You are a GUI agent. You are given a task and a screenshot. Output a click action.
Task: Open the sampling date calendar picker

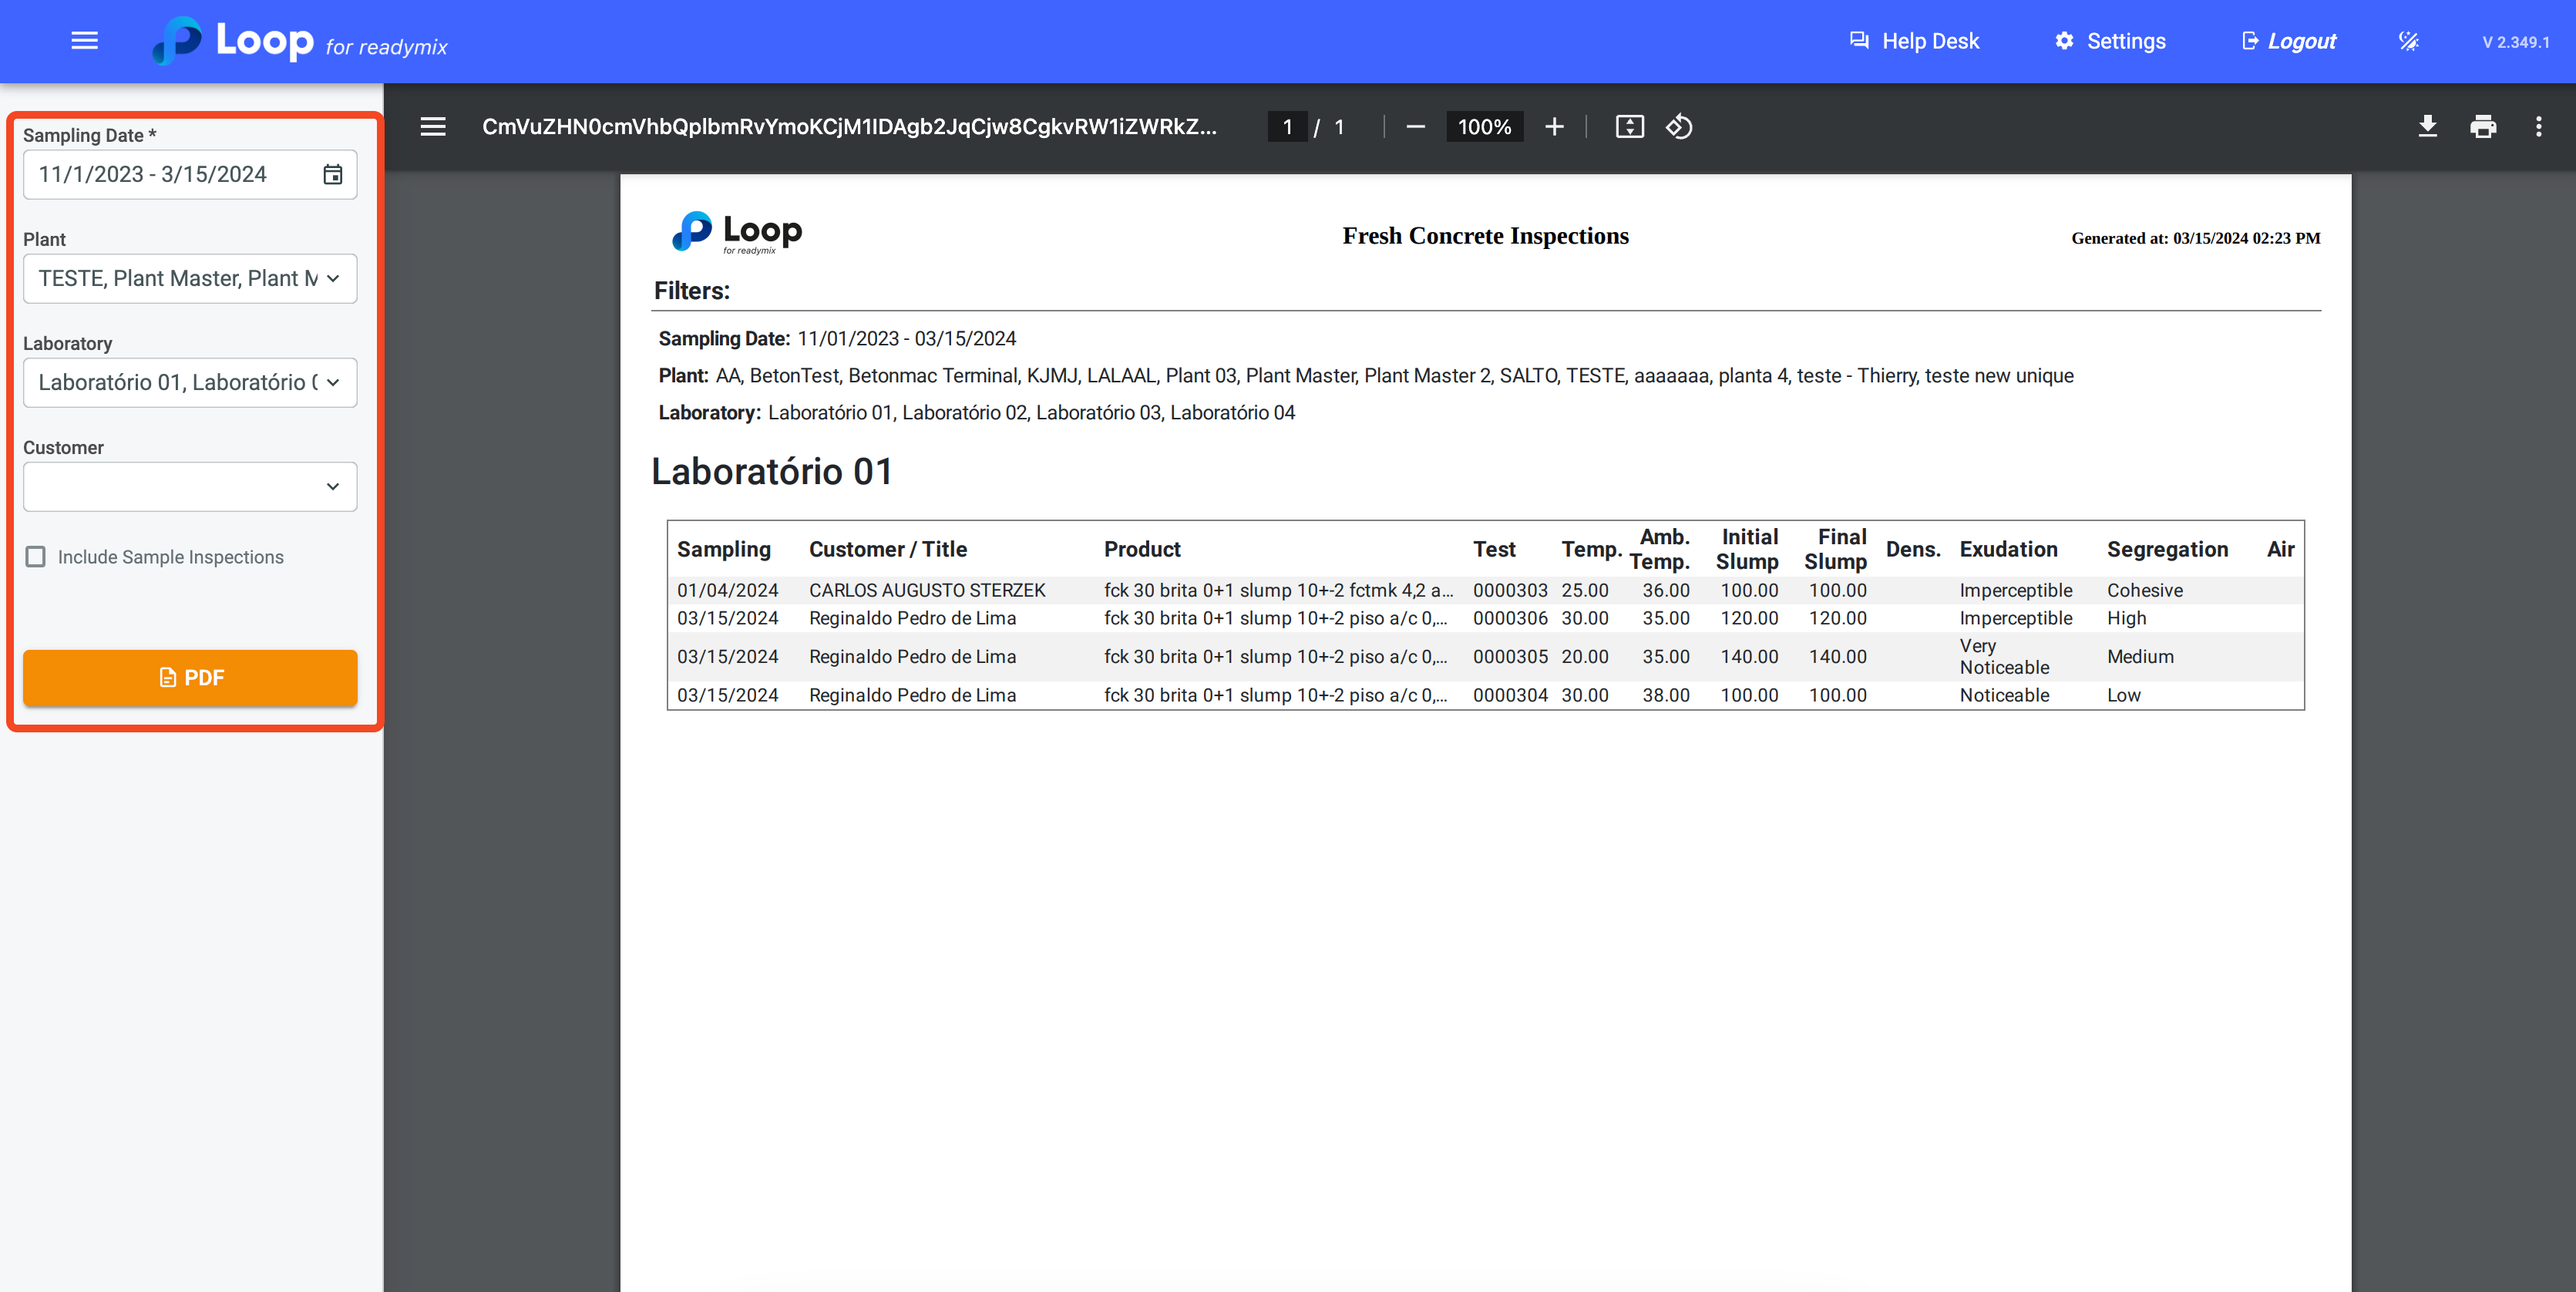point(333,174)
